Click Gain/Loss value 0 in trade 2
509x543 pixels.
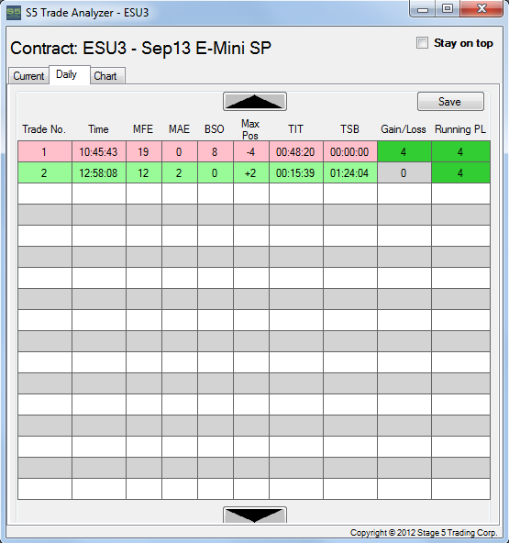(404, 172)
